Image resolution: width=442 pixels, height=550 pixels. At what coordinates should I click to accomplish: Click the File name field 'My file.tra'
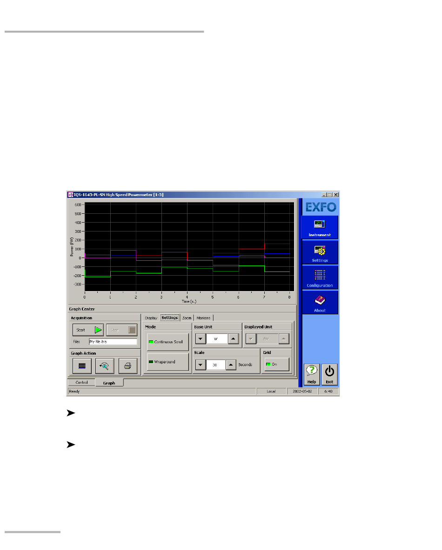click(x=113, y=342)
